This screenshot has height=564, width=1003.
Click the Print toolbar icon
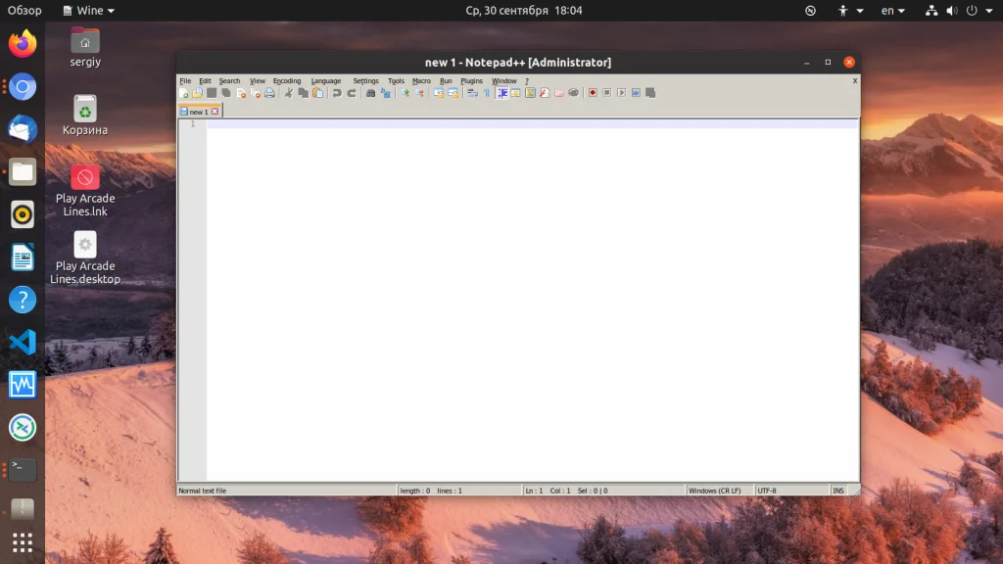click(270, 93)
